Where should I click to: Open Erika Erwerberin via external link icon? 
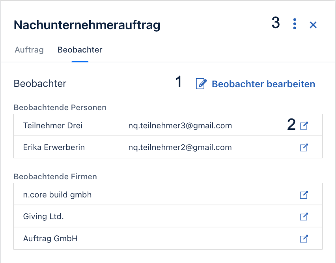[x=304, y=148]
